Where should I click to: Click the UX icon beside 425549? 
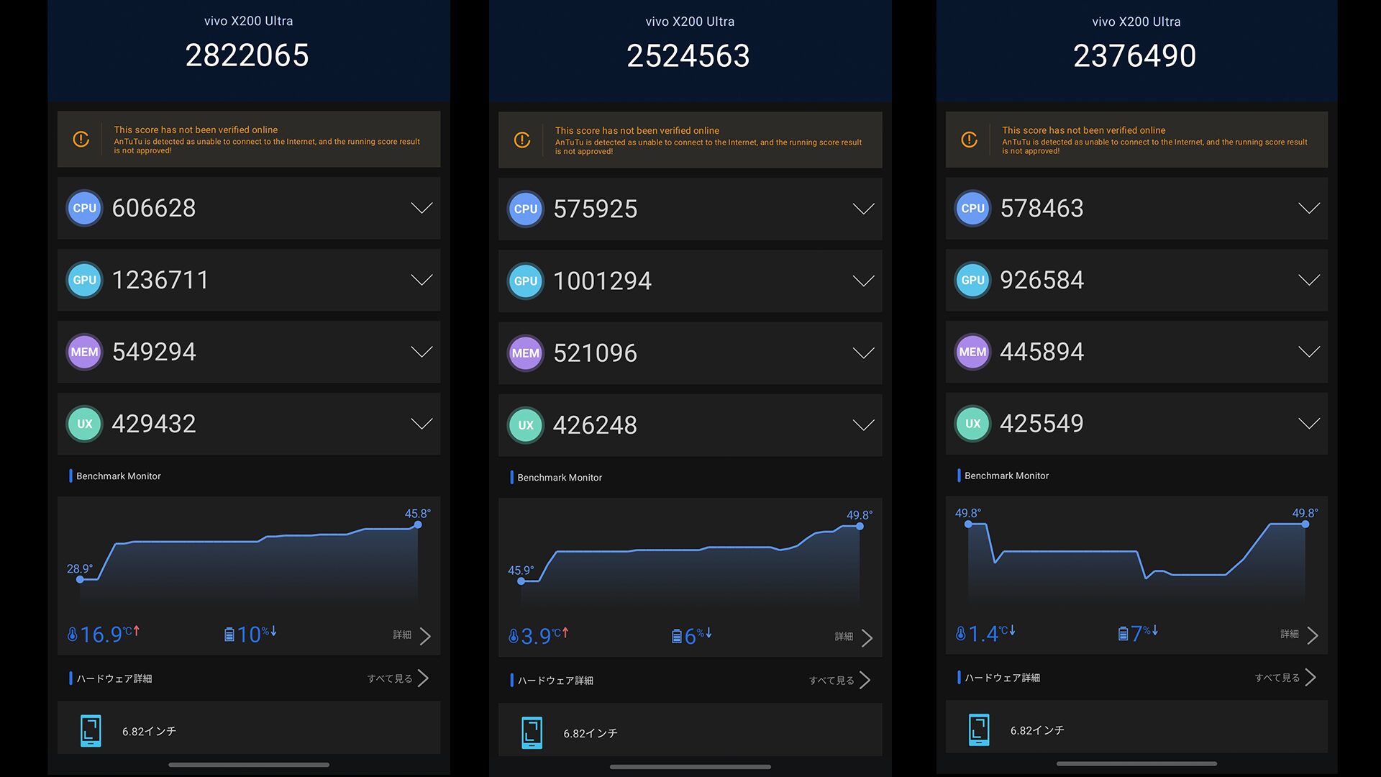[972, 424]
